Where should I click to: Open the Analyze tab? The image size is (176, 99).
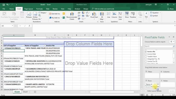tap(77, 9)
